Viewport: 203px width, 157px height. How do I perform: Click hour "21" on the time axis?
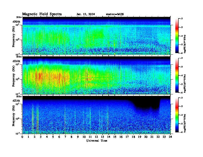pyautogui.click(x=152, y=137)
